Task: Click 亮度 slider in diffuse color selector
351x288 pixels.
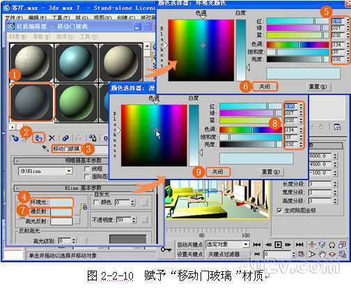Action: 251,145
